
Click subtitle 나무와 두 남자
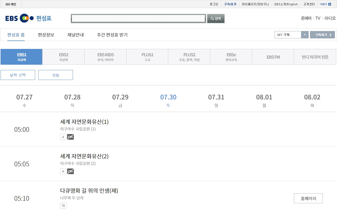point(72,198)
